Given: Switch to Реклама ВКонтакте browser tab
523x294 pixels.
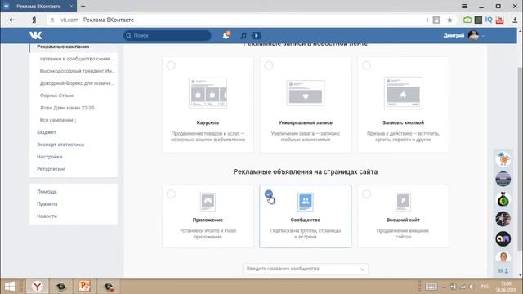Looking at the screenshot, I should (x=38, y=6).
